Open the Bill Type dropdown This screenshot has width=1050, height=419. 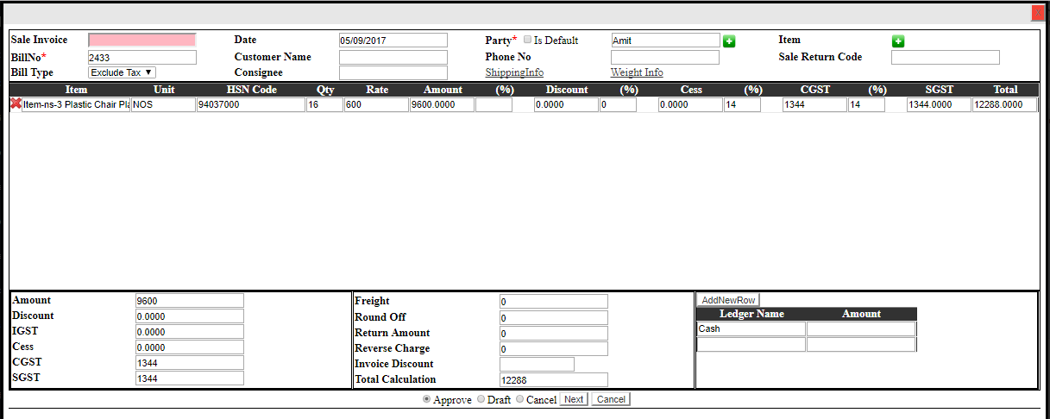(x=122, y=73)
